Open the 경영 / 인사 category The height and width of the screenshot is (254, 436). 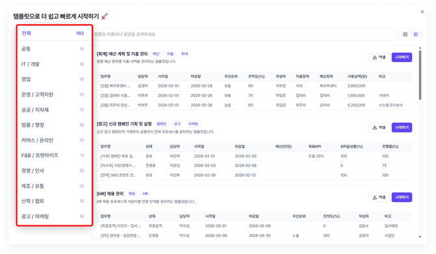pos(54,171)
